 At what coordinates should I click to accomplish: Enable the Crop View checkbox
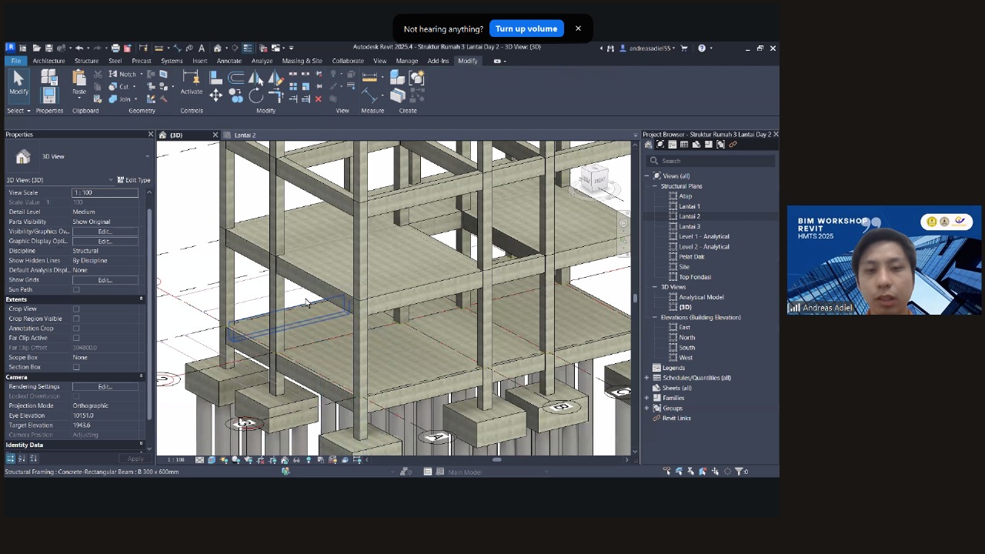coord(76,309)
